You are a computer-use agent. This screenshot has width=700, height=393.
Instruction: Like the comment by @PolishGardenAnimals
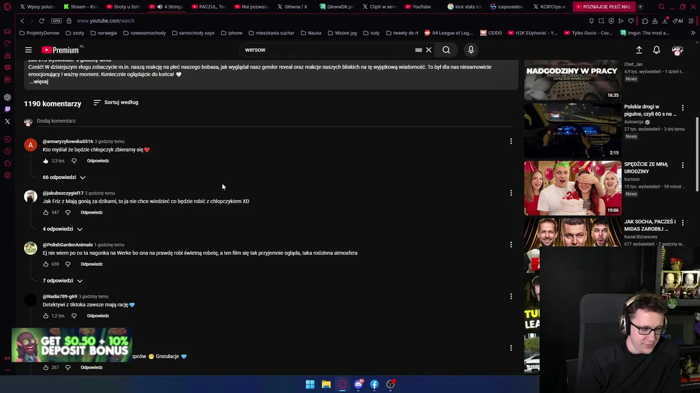coord(46,264)
